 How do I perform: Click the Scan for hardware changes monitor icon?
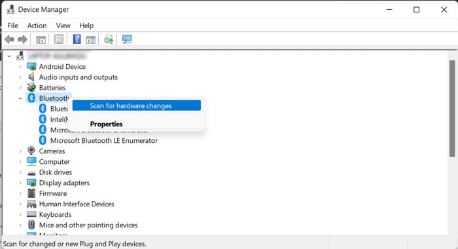click(x=127, y=39)
